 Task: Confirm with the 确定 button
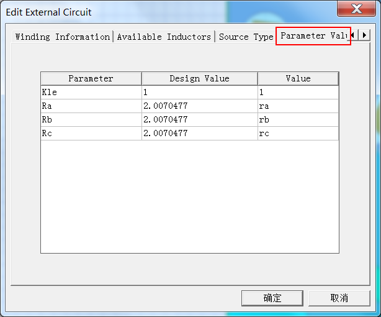(x=272, y=298)
